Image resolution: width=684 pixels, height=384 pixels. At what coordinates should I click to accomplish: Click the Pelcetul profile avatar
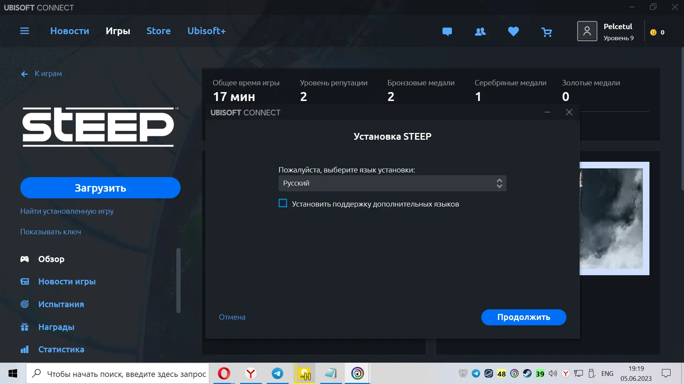pyautogui.click(x=587, y=31)
